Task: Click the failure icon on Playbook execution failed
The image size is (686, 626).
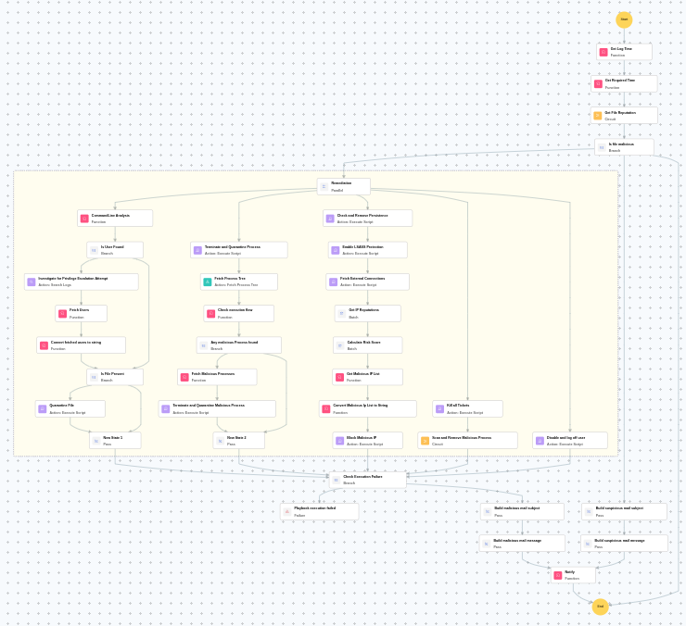Action: point(287,511)
